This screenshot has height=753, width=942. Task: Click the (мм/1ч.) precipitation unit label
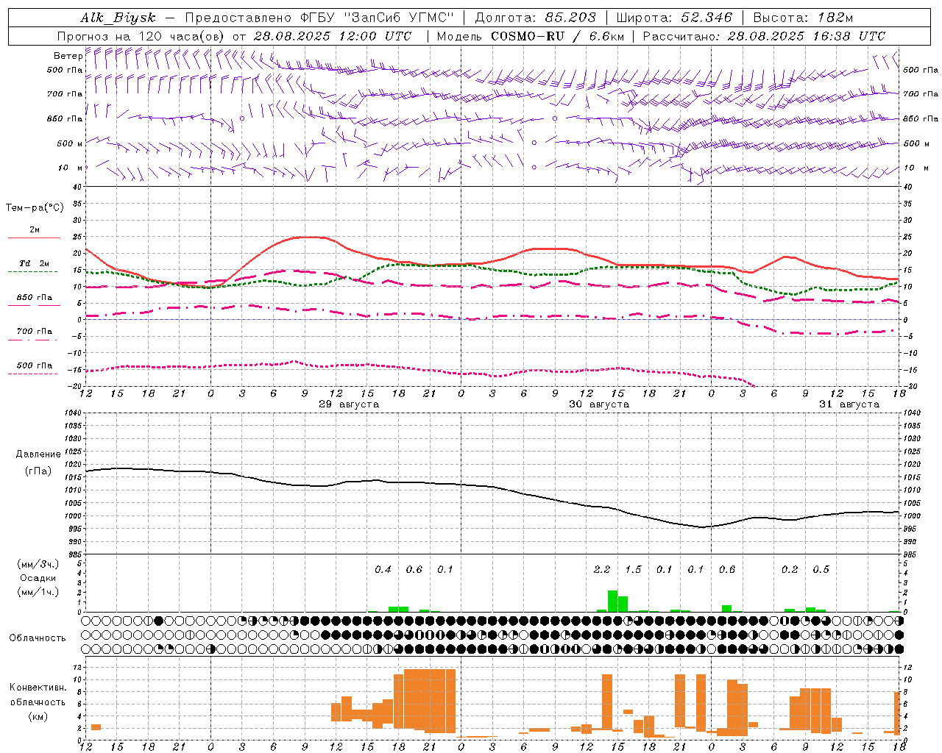coord(38,592)
